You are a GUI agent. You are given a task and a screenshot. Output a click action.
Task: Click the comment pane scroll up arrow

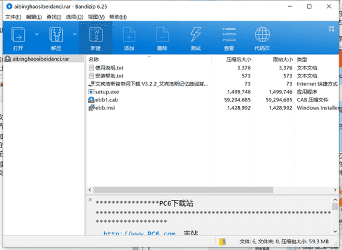tap(335, 199)
